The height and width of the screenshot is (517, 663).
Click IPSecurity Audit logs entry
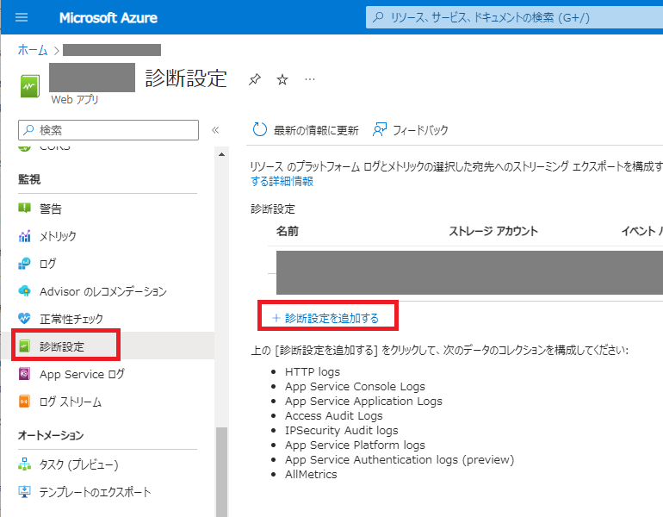tap(342, 430)
